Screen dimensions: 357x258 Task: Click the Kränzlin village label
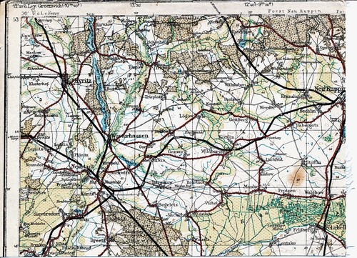coord(291,96)
